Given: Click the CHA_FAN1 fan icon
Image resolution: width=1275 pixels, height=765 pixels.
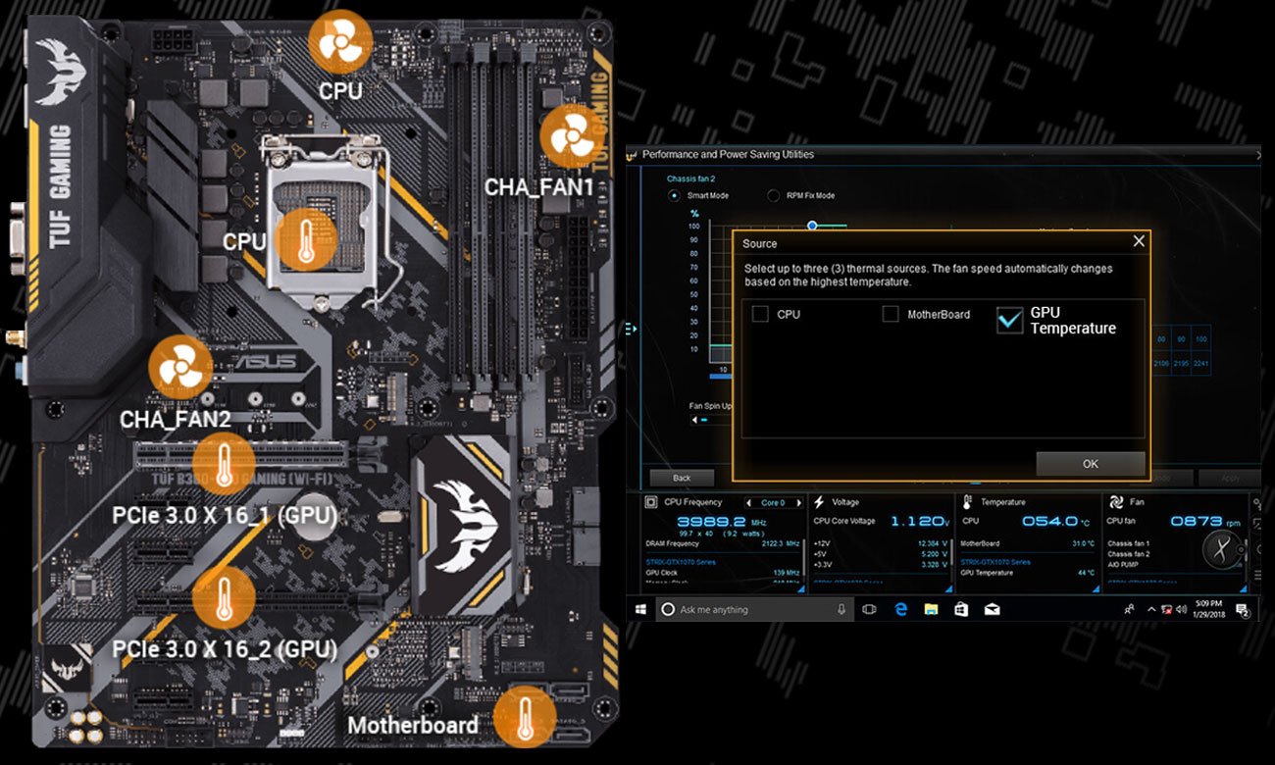Looking at the screenshot, I should (573, 136).
